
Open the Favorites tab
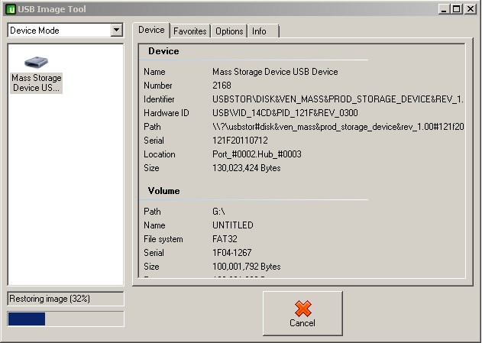pos(190,31)
